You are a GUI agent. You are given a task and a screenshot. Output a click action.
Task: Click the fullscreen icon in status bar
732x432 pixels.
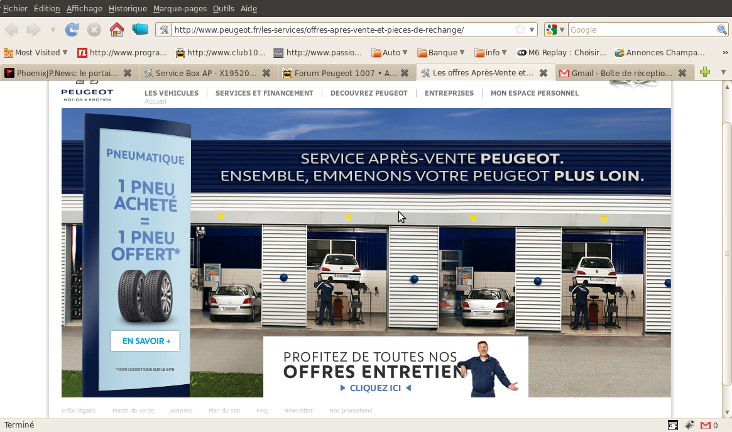coord(673,425)
